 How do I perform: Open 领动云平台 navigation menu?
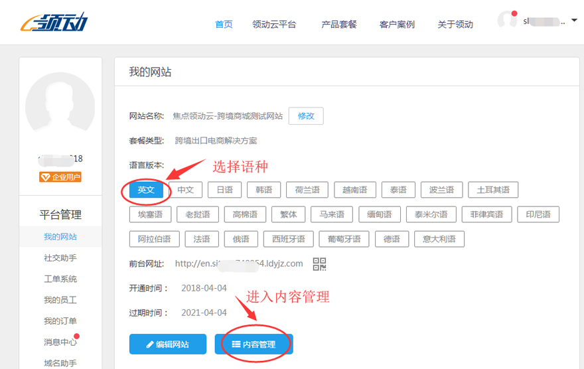pos(274,25)
